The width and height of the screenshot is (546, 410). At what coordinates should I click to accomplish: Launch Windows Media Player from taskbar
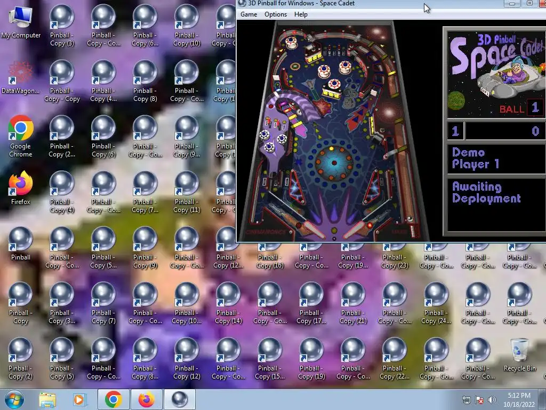[79, 399]
